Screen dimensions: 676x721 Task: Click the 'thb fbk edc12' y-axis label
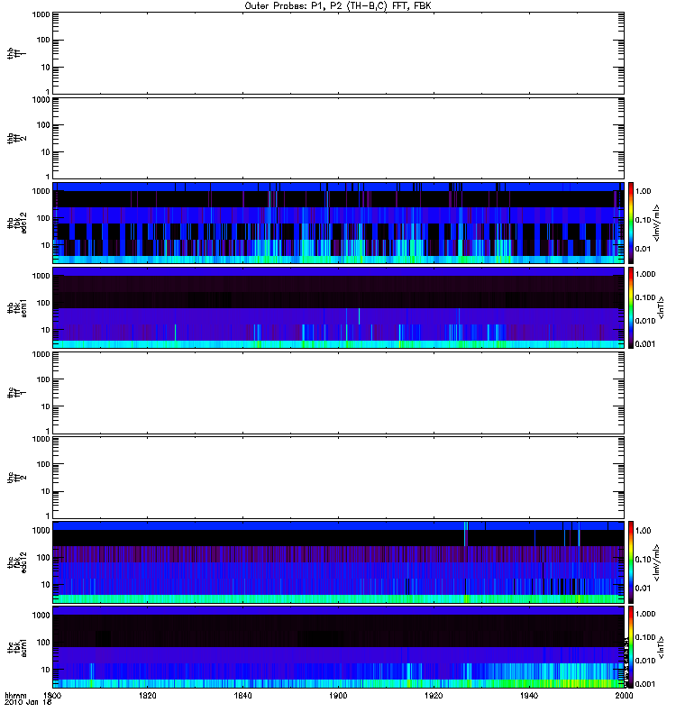pyautogui.click(x=17, y=223)
